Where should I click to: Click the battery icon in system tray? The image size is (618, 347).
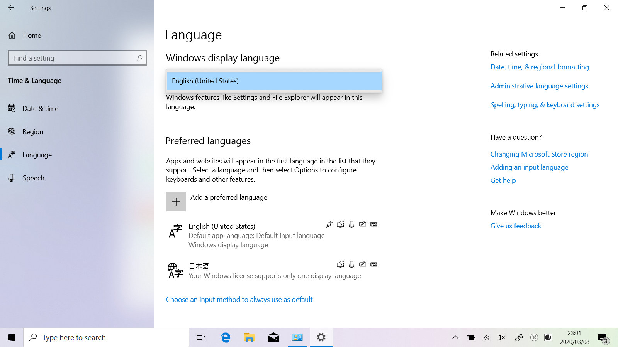[471, 337]
